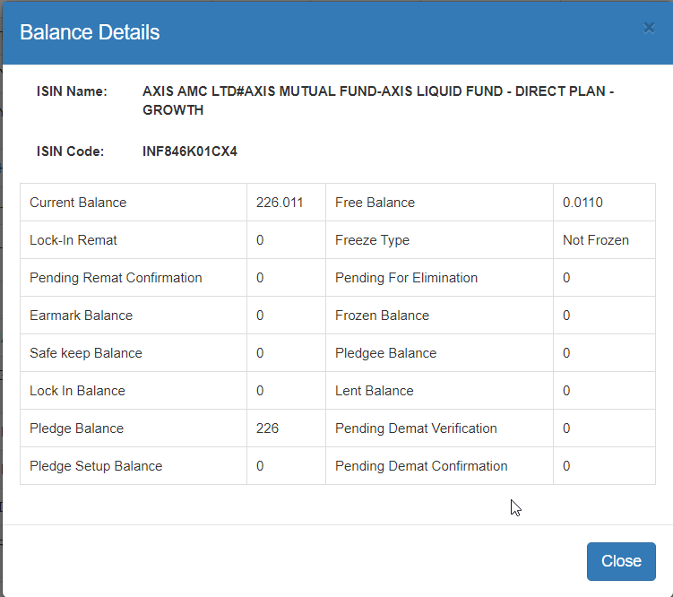Click the Safe keep Balance label
This screenshot has width=673, height=597.
(86, 353)
